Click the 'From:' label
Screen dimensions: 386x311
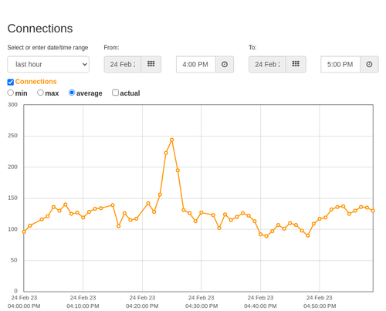(111, 48)
